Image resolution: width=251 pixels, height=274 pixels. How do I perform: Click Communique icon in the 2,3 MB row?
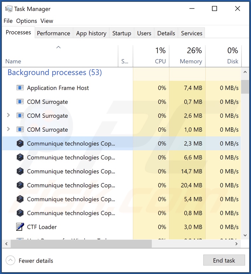(20, 144)
